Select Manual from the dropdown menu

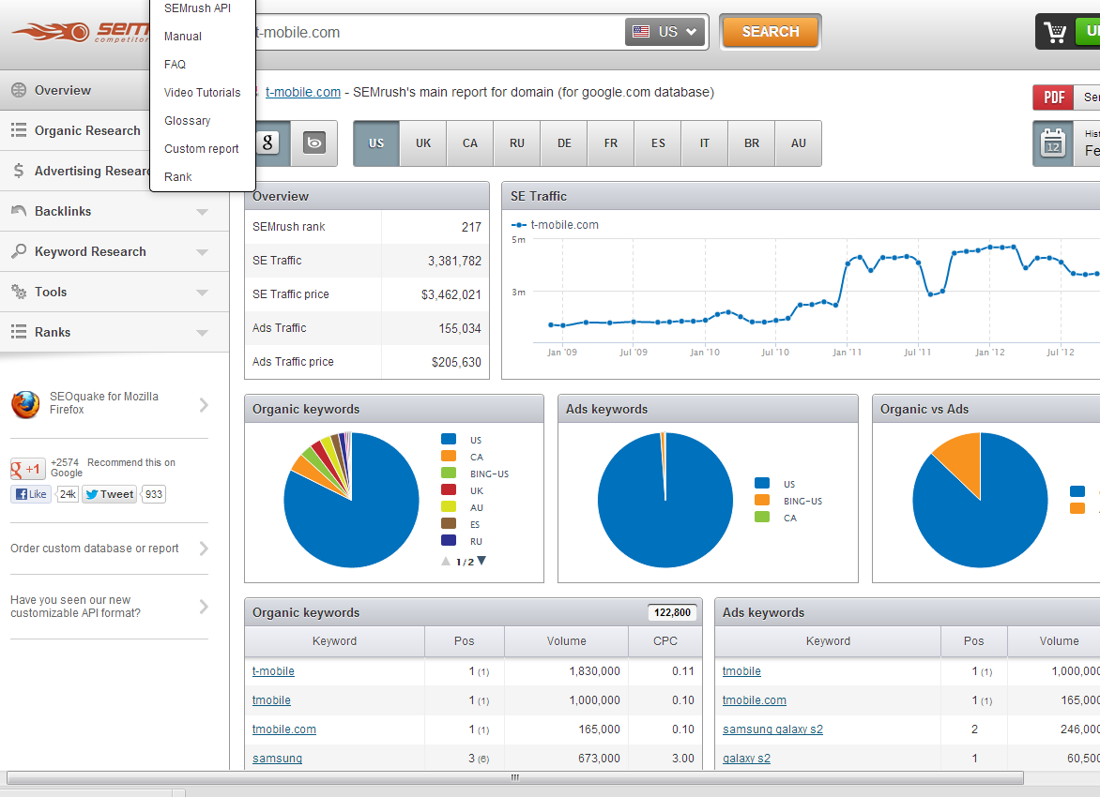point(182,36)
